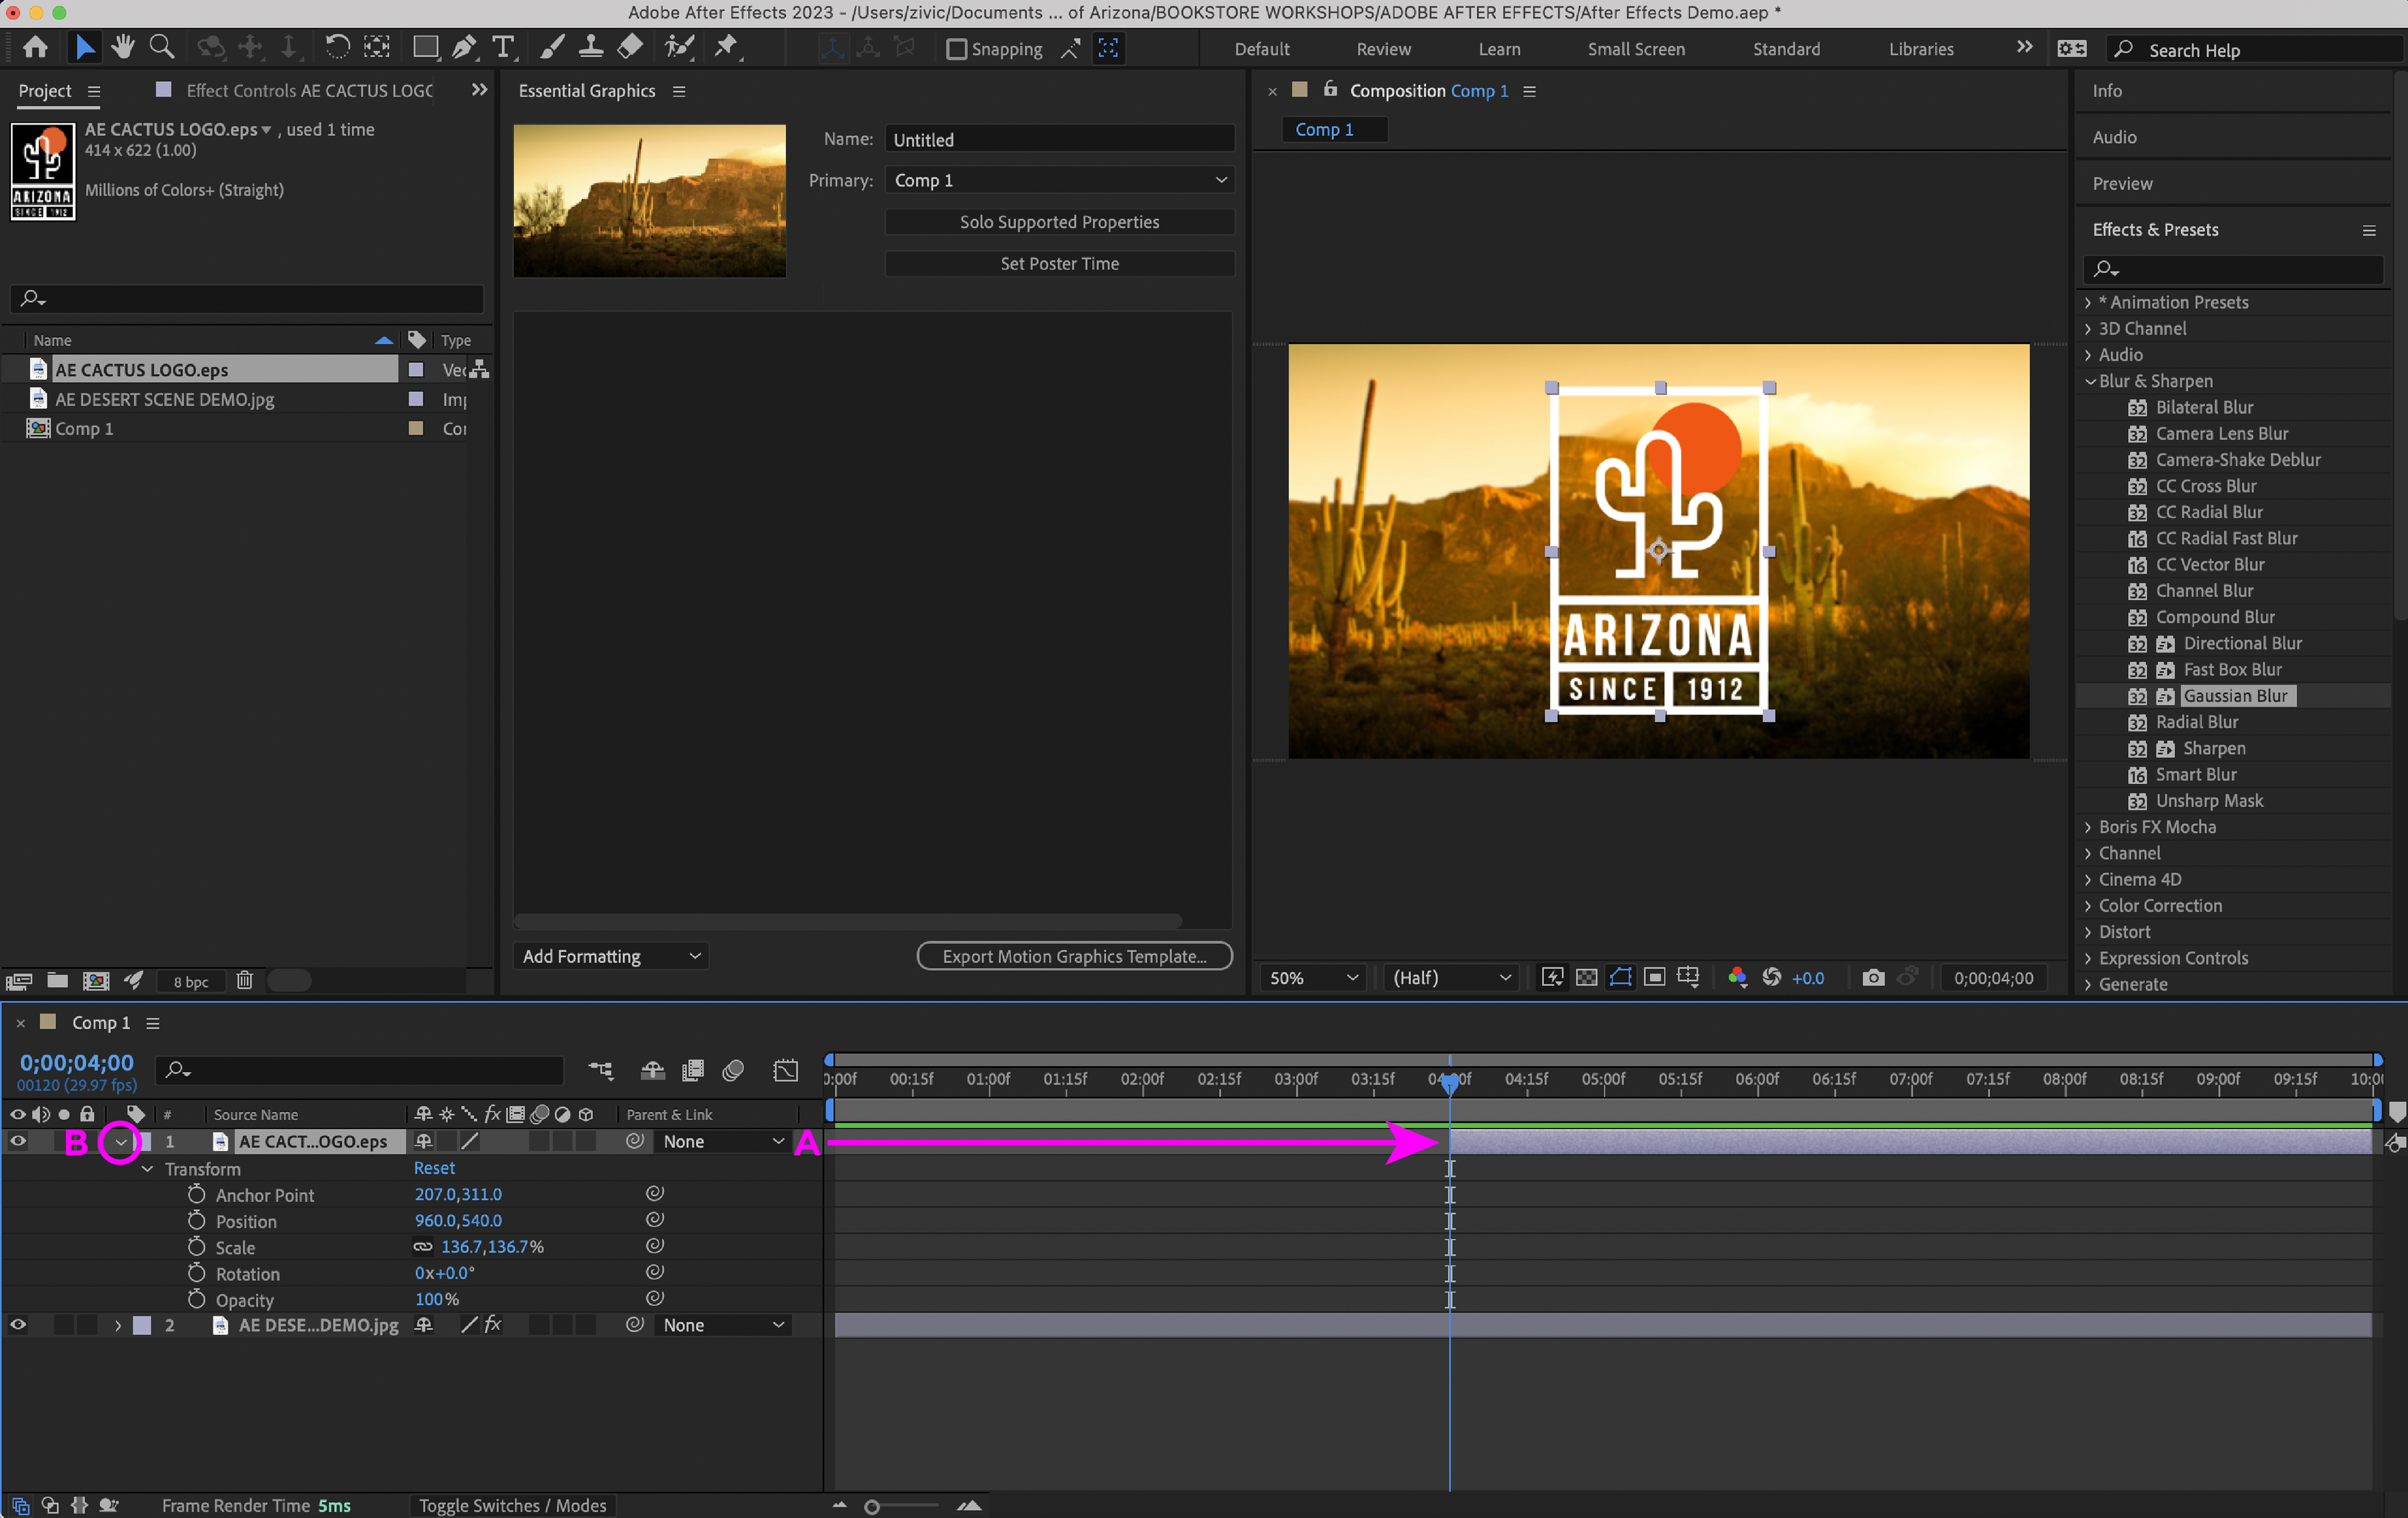
Task: Click the delete trash icon in Project panel
Action: (245, 980)
